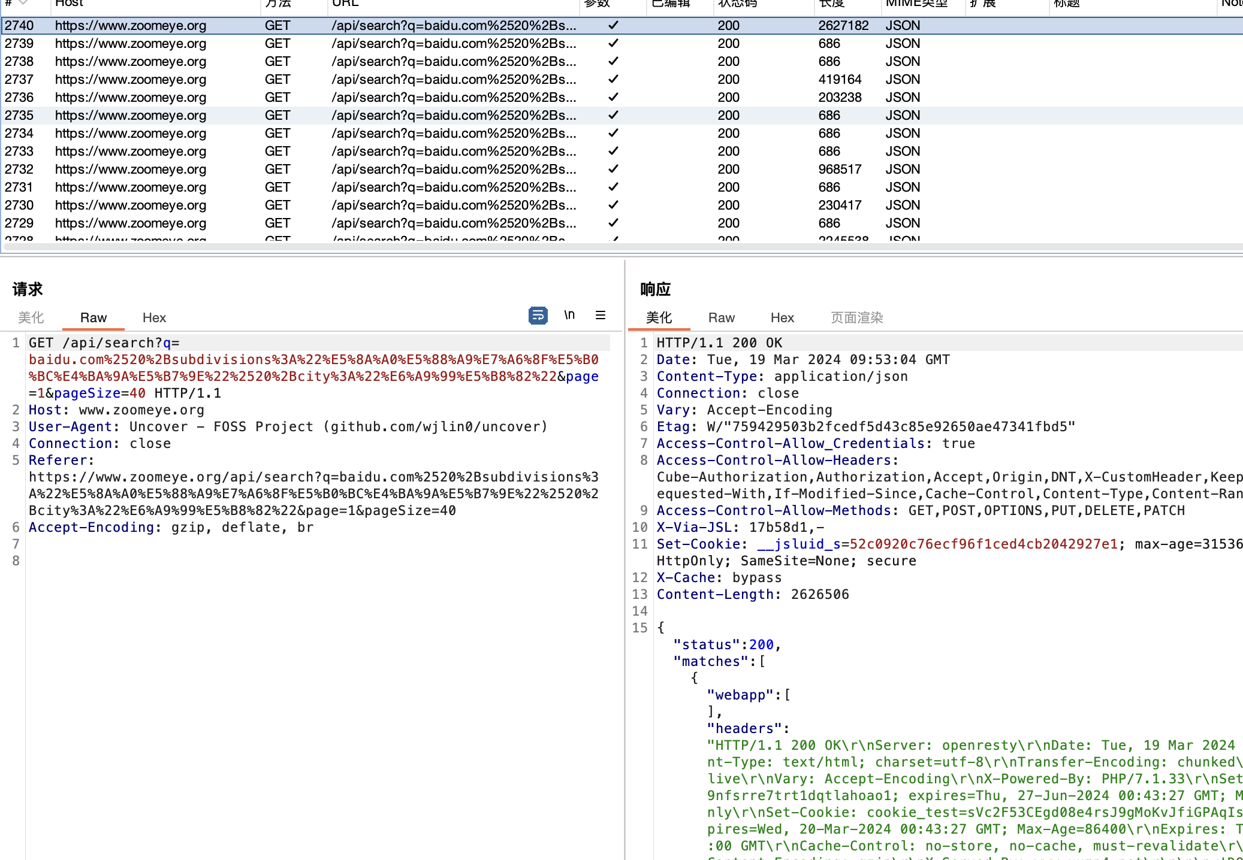
Task: Open response Hex tab
Action: [x=782, y=318]
